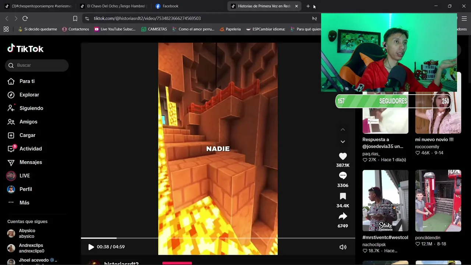Reload the browser page

(25, 18)
